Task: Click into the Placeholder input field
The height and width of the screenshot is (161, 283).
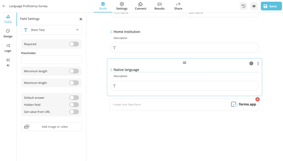Action: pyautogui.click(x=52, y=60)
